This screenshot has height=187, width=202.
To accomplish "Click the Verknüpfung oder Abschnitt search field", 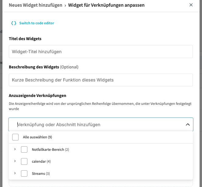I will (97, 125).
